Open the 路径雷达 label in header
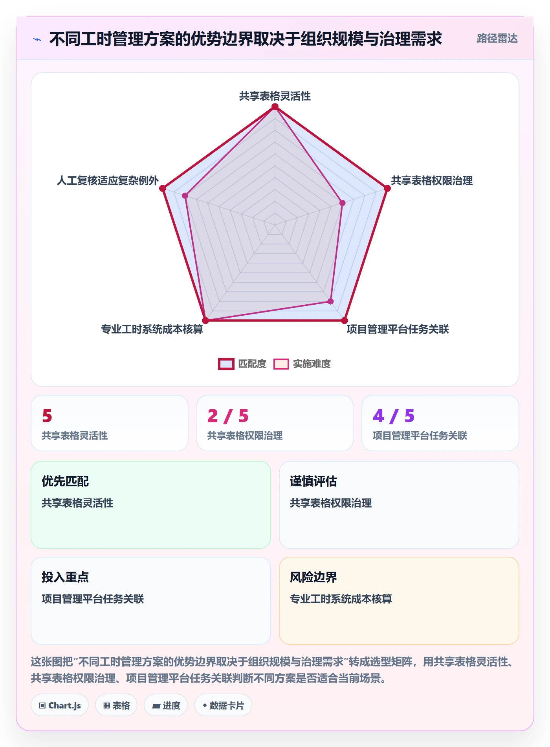 [x=497, y=38]
